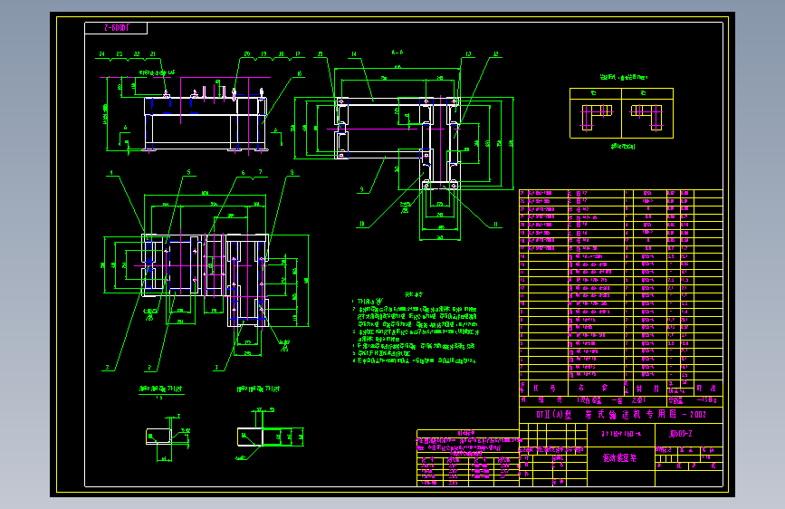Select part callout number '16'
785x509 pixels.
[300, 73]
